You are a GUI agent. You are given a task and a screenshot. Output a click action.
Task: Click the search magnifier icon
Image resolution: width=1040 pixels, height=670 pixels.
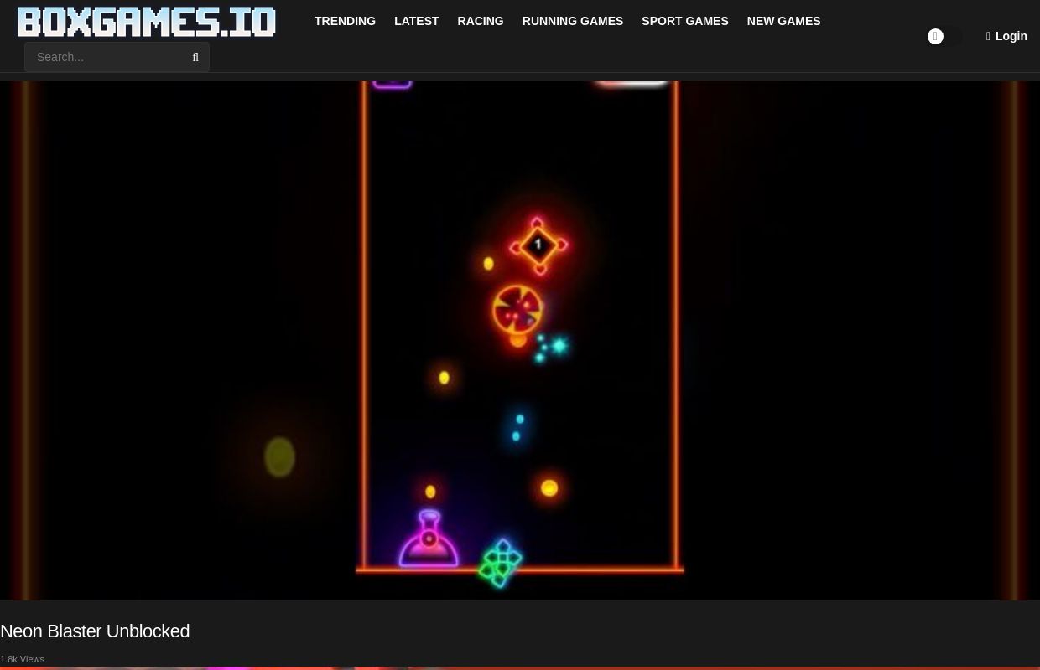[x=195, y=57]
